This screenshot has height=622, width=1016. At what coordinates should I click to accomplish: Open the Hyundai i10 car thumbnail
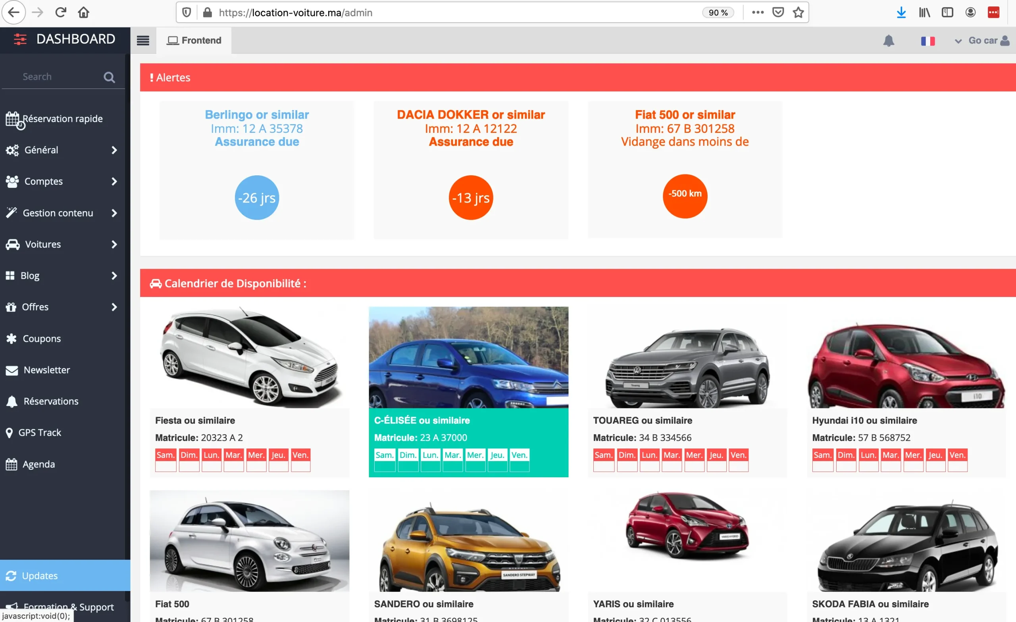(906, 357)
